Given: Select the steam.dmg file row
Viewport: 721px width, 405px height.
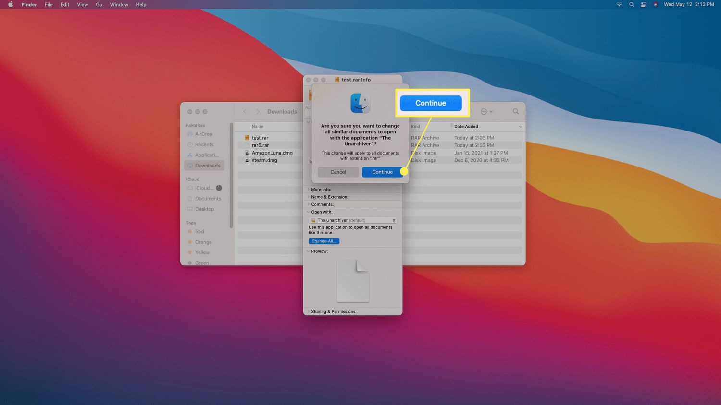Looking at the screenshot, I should [x=264, y=160].
